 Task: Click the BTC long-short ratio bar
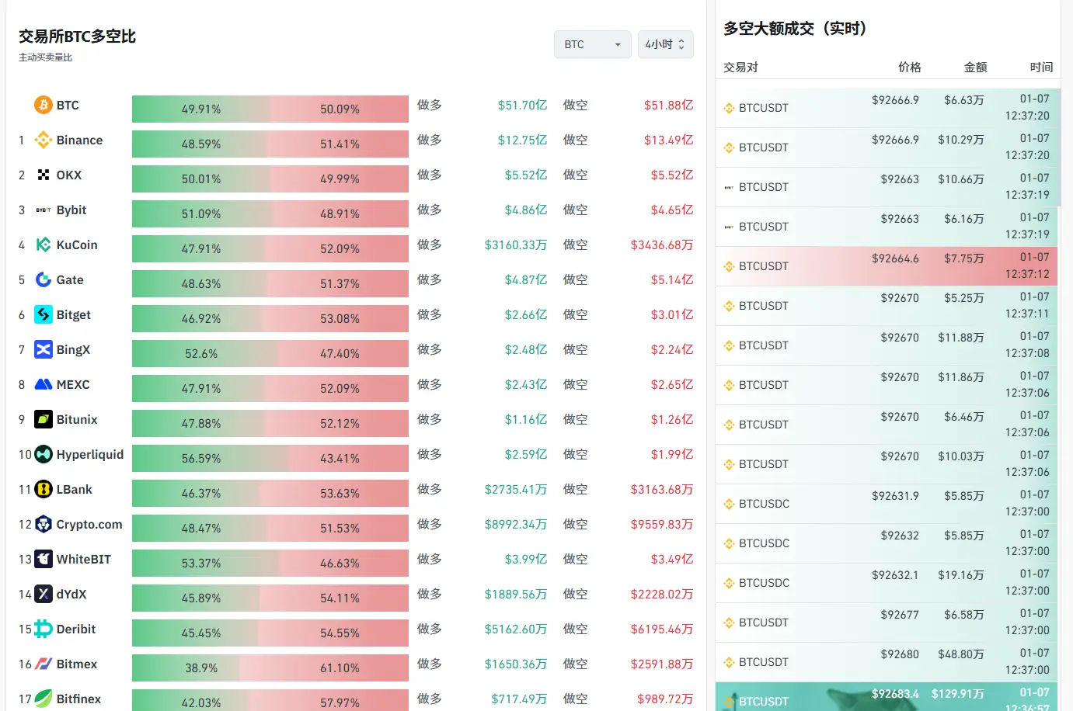coord(270,109)
